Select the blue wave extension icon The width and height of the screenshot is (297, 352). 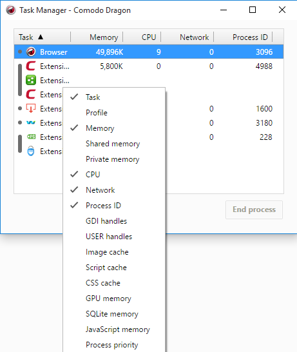coord(31,122)
